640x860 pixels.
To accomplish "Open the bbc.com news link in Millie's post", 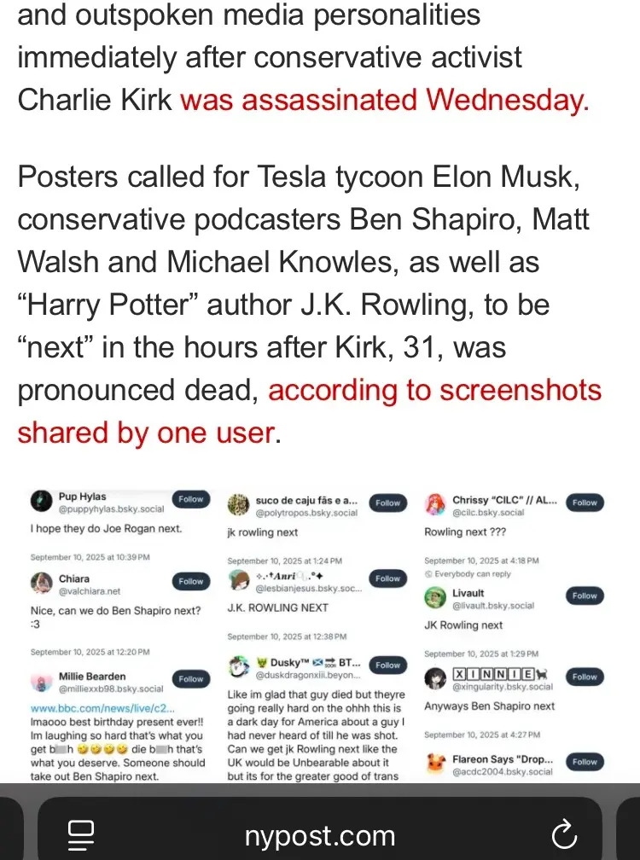I will pyautogui.click(x=102, y=708).
